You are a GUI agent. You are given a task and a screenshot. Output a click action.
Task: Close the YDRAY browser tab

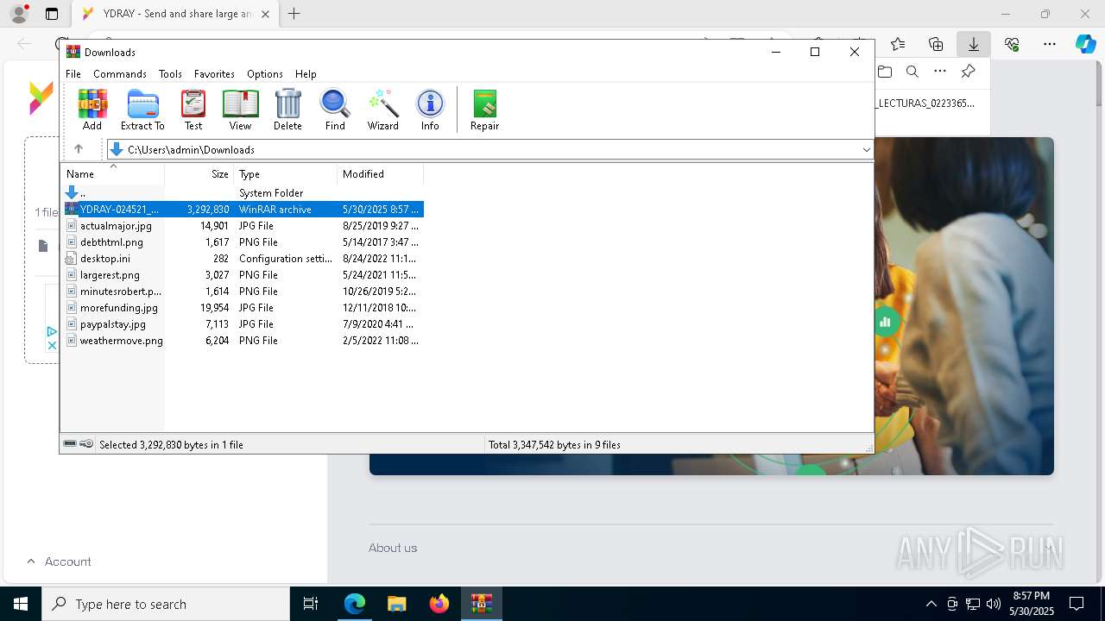click(x=265, y=14)
